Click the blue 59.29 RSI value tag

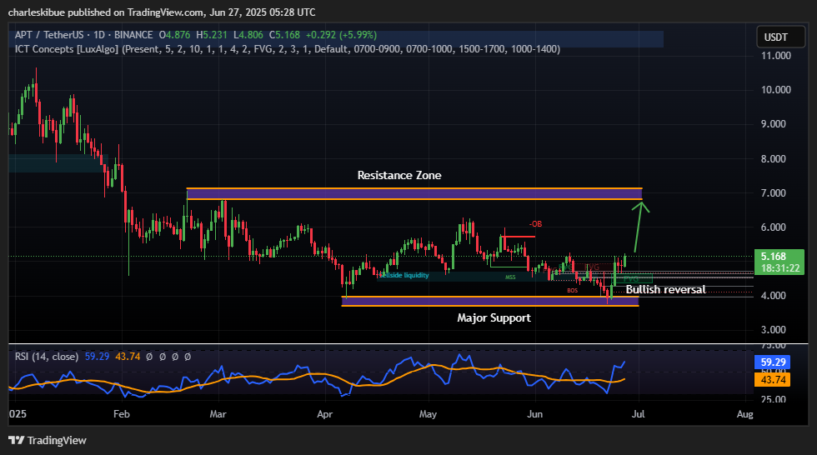[772, 362]
